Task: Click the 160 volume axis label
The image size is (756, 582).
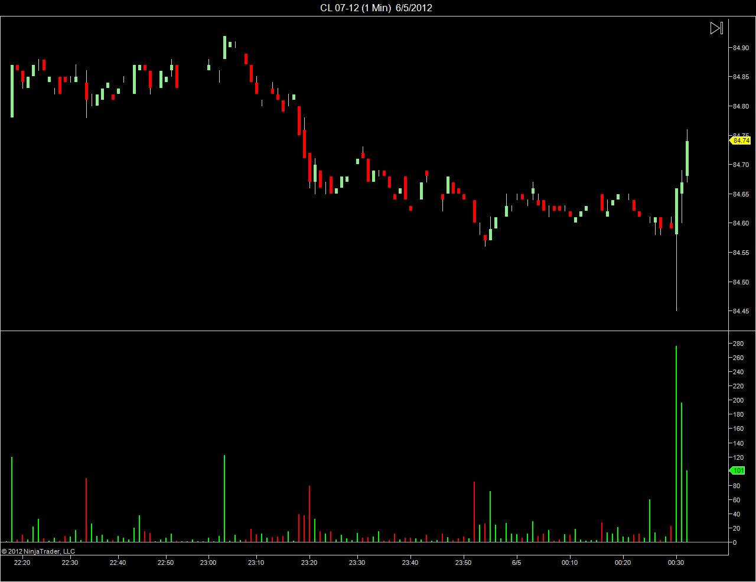Action: pyautogui.click(x=738, y=429)
